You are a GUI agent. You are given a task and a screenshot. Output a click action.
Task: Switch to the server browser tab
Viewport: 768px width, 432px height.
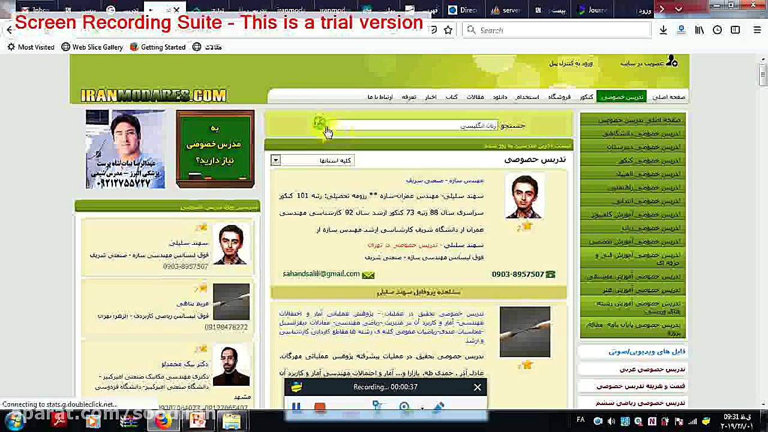click(508, 10)
